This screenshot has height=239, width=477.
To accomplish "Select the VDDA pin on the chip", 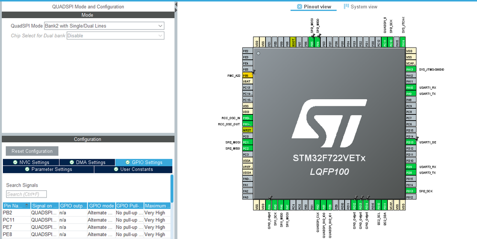I will pos(248,173).
